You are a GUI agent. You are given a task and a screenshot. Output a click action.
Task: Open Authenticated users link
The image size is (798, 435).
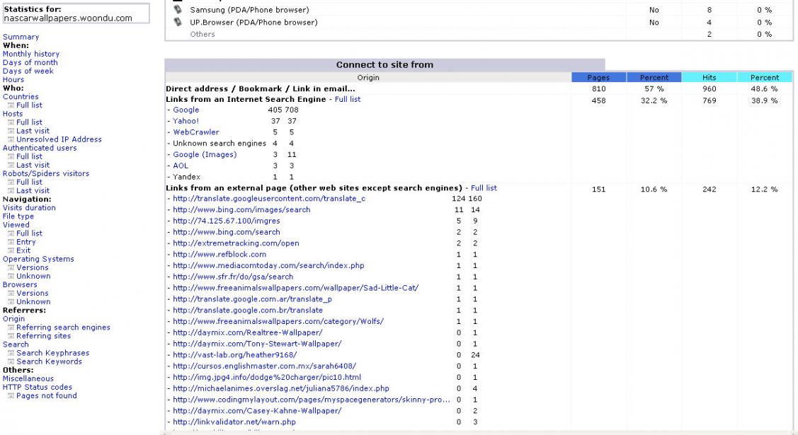click(40, 148)
